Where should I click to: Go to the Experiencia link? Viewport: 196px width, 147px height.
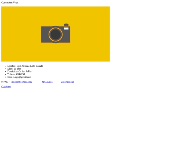[x=68, y=82]
